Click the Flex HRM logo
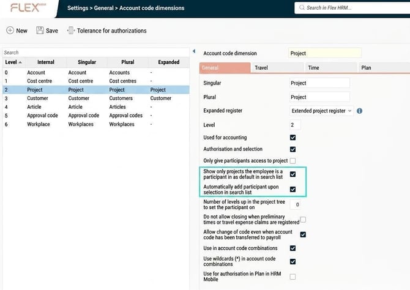Image resolution: width=410 pixels, height=290 pixels. point(28,7)
